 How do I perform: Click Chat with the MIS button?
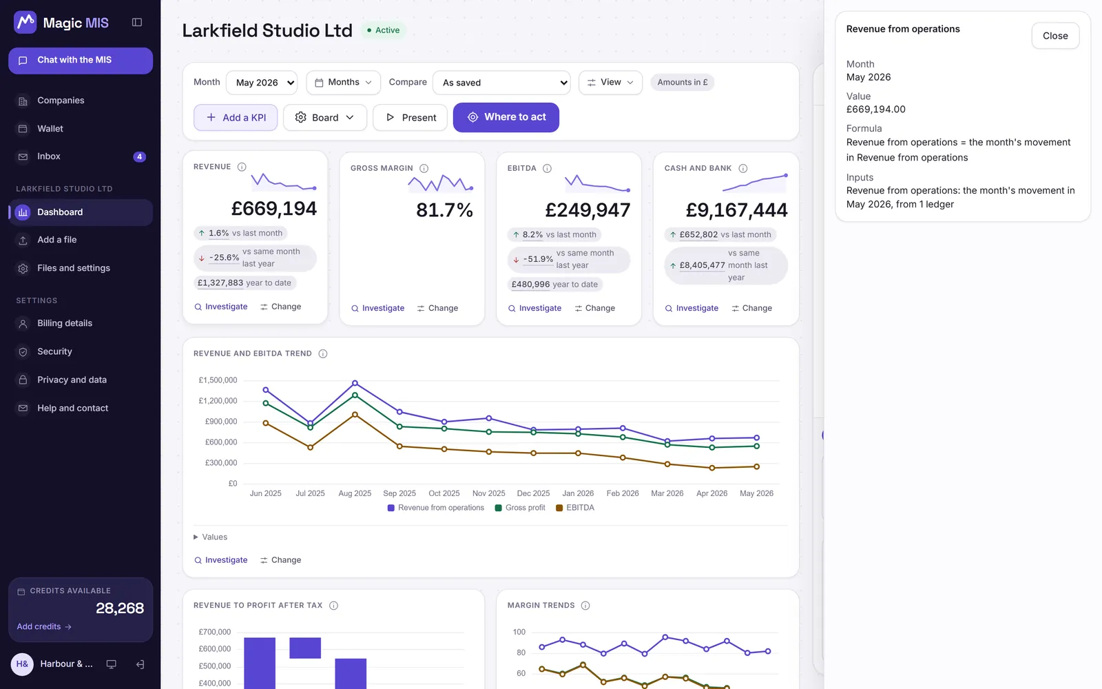pos(81,61)
